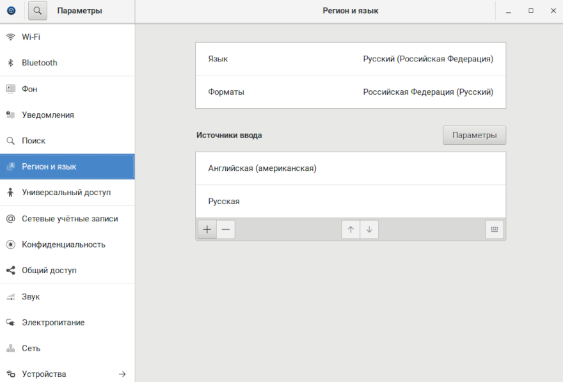This screenshot has width=563, height=382.
Task: Open Конфиденциальность privacy panel
Action: [63, 244]
